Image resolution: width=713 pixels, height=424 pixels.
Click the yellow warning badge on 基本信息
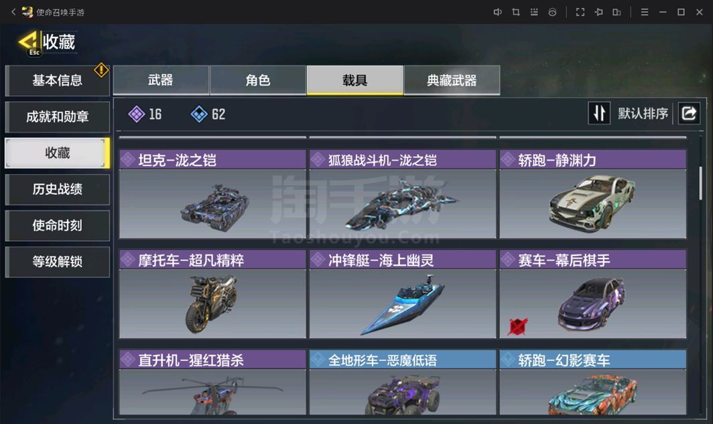click(101, 70)
